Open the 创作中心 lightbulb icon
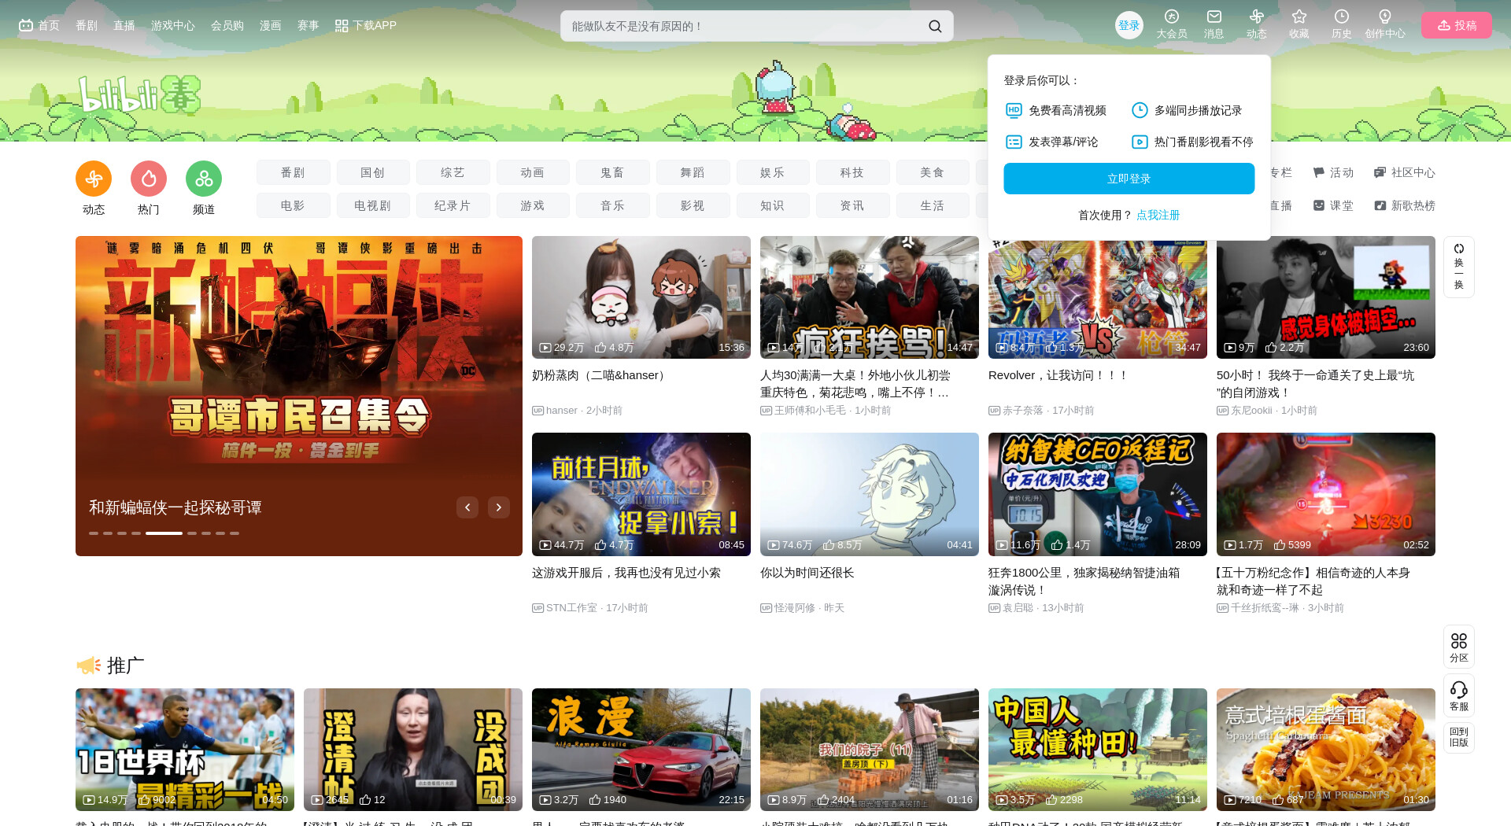This screenshot has width=1511, height=826. click(x=1384, y=24)
